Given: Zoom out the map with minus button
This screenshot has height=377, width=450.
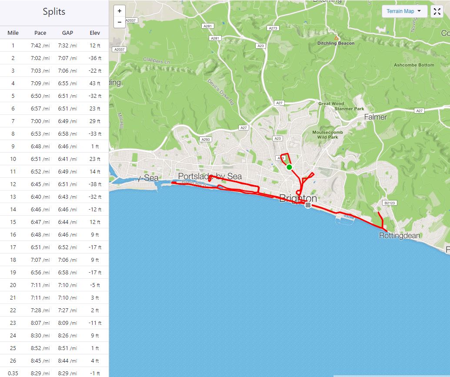Looking at the screenshot, I should [120, 22].
